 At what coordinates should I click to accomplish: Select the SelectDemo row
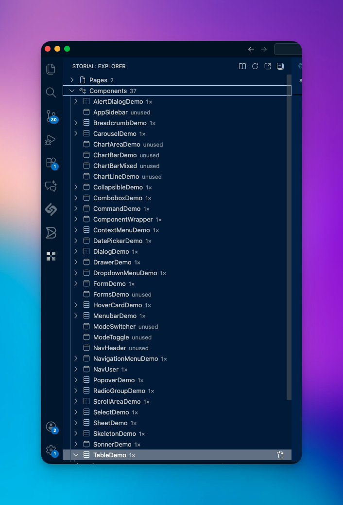177,412
